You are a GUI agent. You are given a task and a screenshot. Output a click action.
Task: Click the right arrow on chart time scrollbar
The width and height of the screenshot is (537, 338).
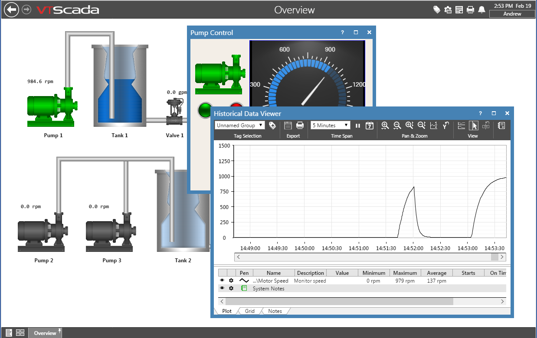click(502, 257)
